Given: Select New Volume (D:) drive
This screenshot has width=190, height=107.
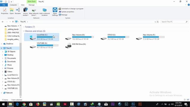Looking at the screenshot, I should coord(80,37).
